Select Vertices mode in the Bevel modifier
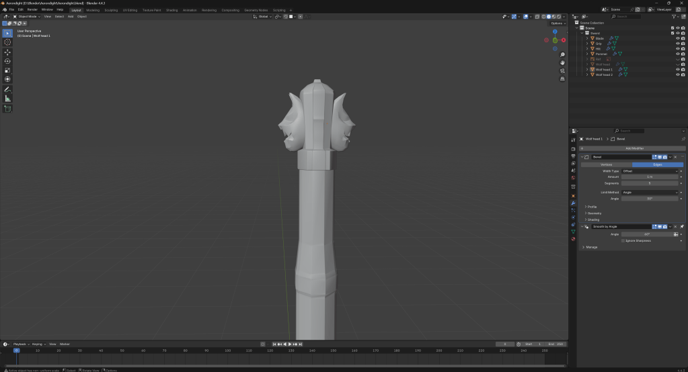 606,165
